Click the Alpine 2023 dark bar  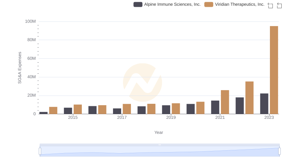click(264, 104)
